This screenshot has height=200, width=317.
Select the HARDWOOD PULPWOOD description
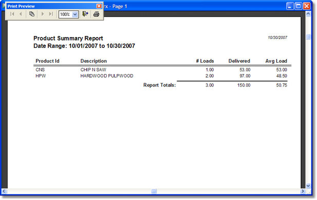click(x=107, y=76)
